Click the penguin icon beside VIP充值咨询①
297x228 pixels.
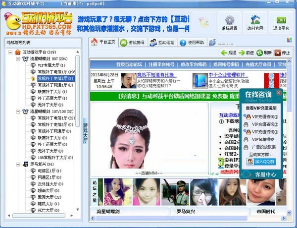pyautogui.click(x=247, y=116)
